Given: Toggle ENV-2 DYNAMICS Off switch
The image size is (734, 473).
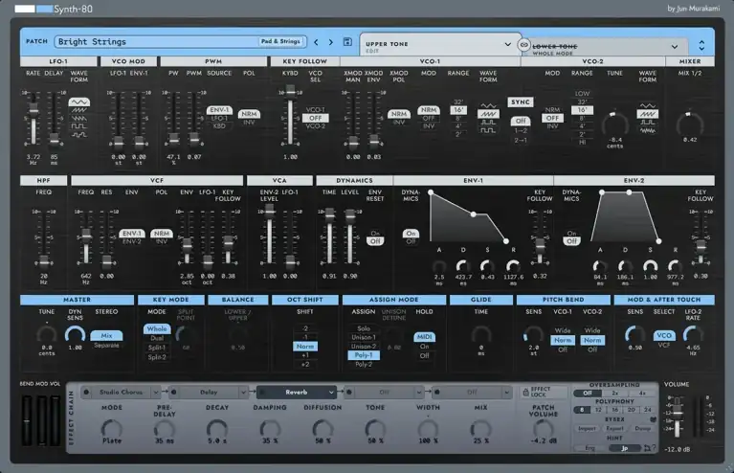Looking at the screenshot, I should [x=571, y=241].
